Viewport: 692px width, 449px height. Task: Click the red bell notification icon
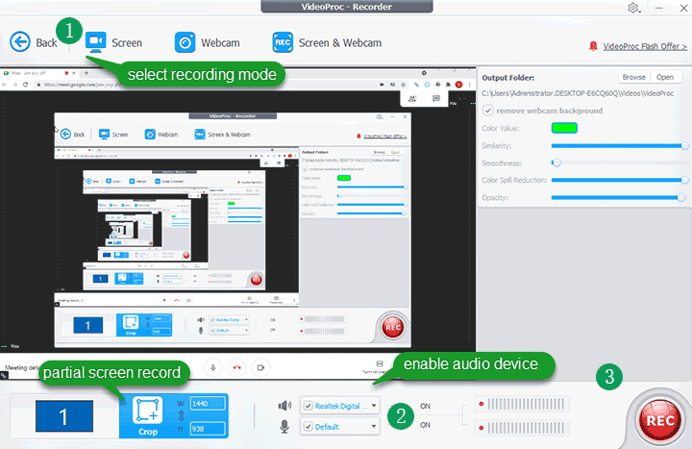tap(593, 46)
